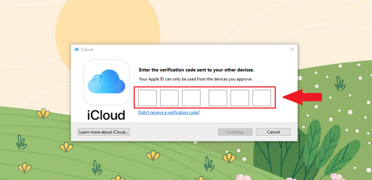372x180 pixels.
Task: Click the red arrow pointing at code boxes
Action: pos(302,97)
